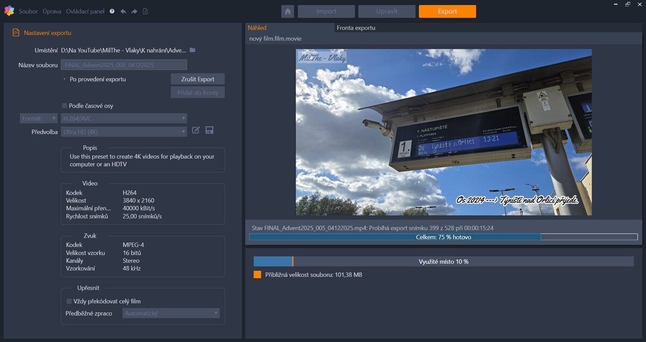Open the H.264/AVC format dropdown

click(x=124, y=118)
